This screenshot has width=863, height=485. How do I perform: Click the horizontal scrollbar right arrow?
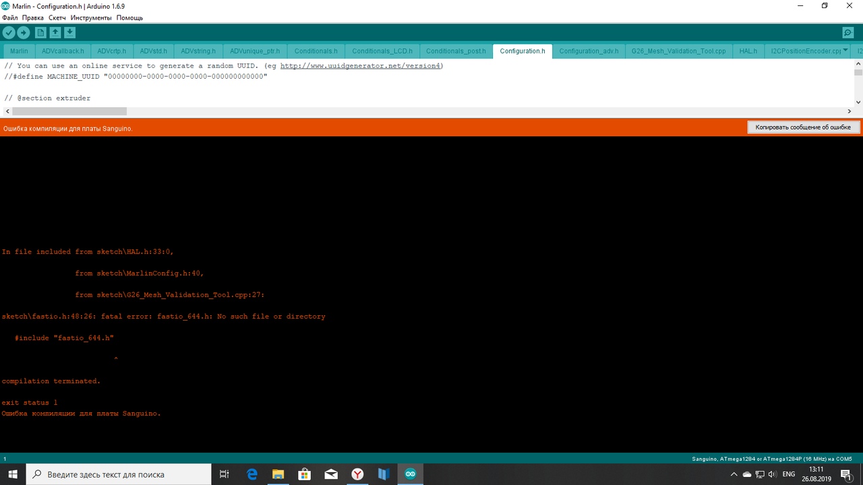(850, 111)
